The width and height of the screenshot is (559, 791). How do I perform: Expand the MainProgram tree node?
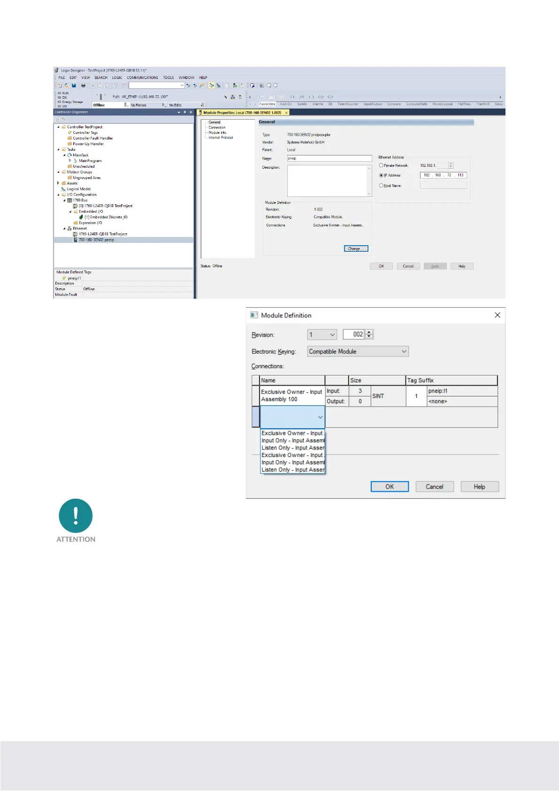pyautogui.click(x=70, y=161)
